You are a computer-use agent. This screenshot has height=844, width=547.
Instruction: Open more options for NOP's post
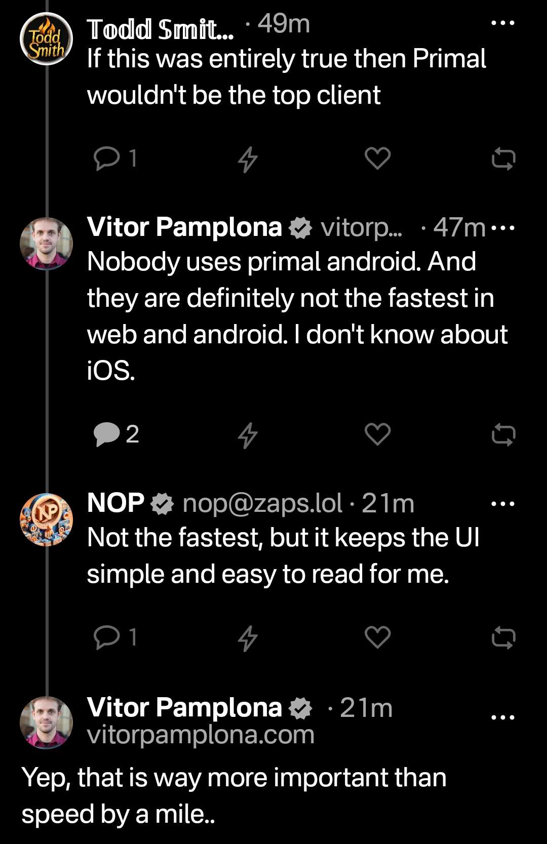coord(503,504)
